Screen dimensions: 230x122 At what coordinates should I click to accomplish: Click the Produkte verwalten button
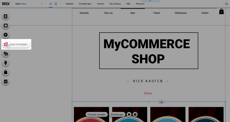click(97, 114)
